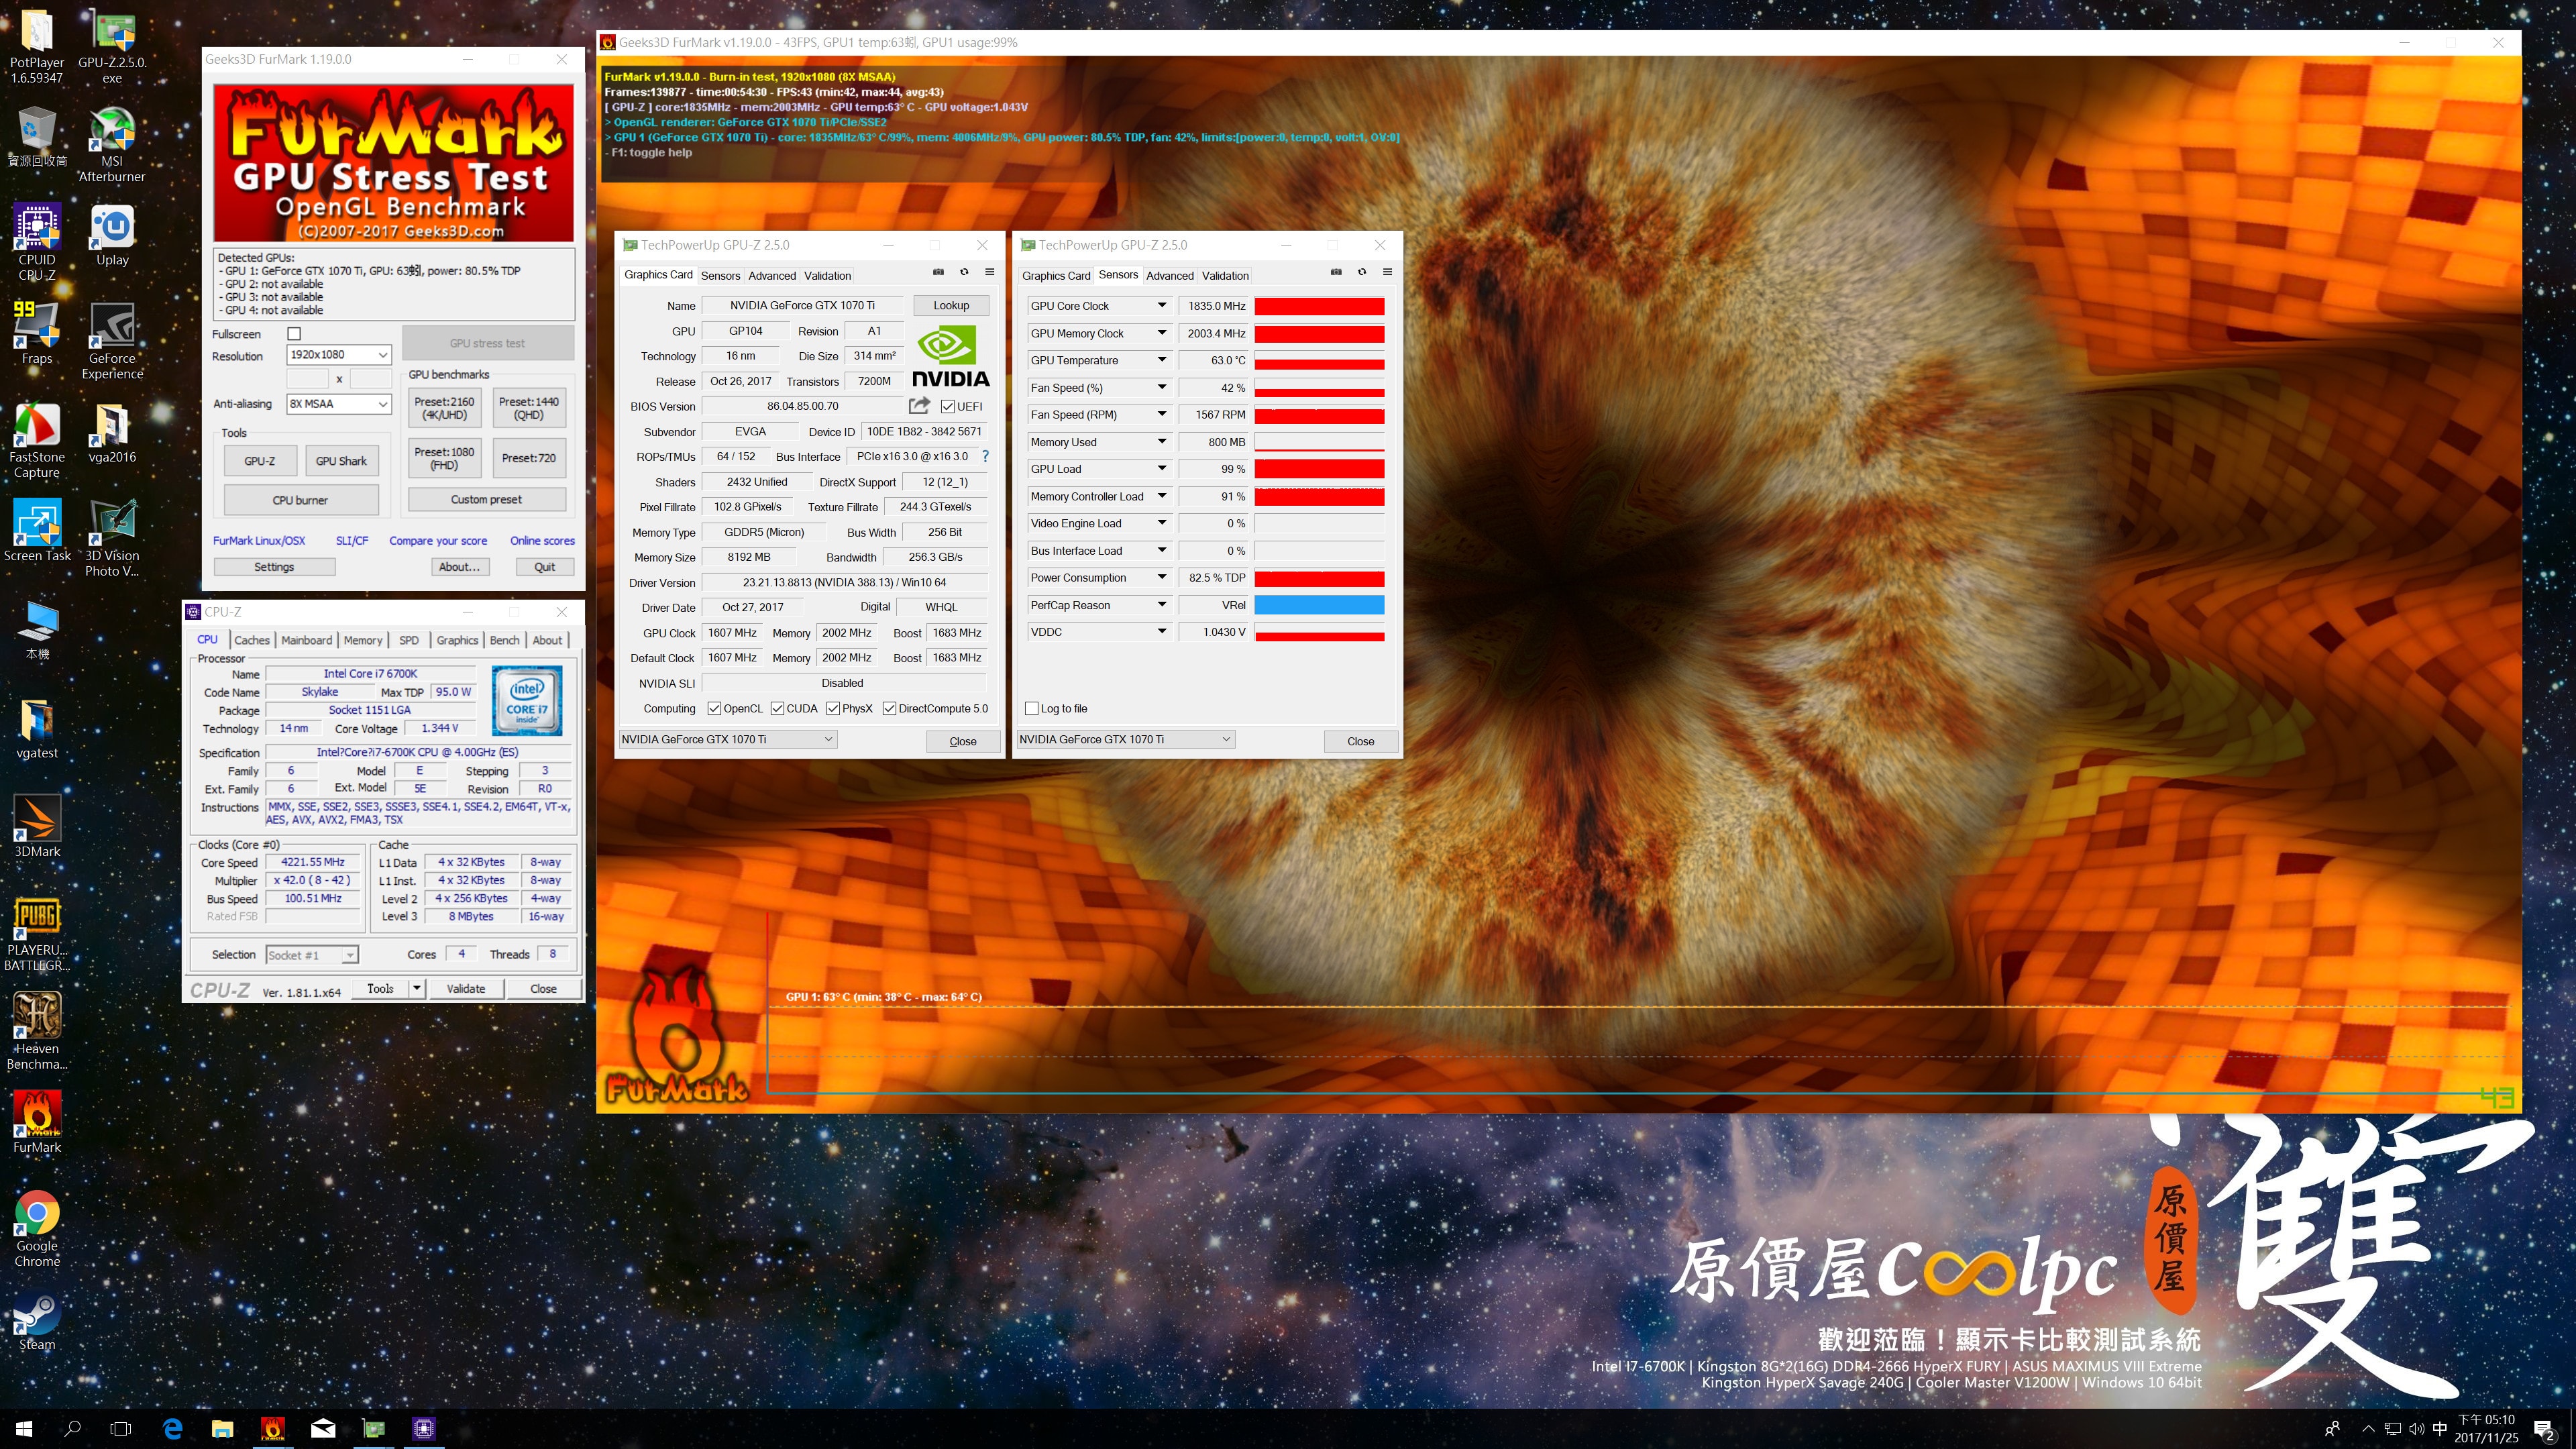The image size is (2576, 1449).
Task: Click Preset:1080 (FHD) benchmark button
Action: pyautogui.click(x=444, y=458)
